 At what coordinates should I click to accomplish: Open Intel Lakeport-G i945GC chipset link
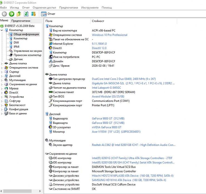point(106,88)
